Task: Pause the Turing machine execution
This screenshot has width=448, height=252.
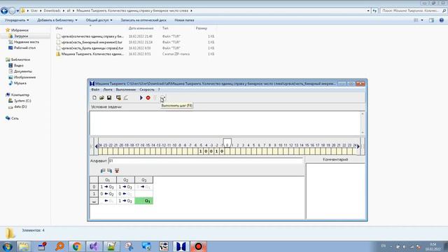Action: [x=155, y=98]
